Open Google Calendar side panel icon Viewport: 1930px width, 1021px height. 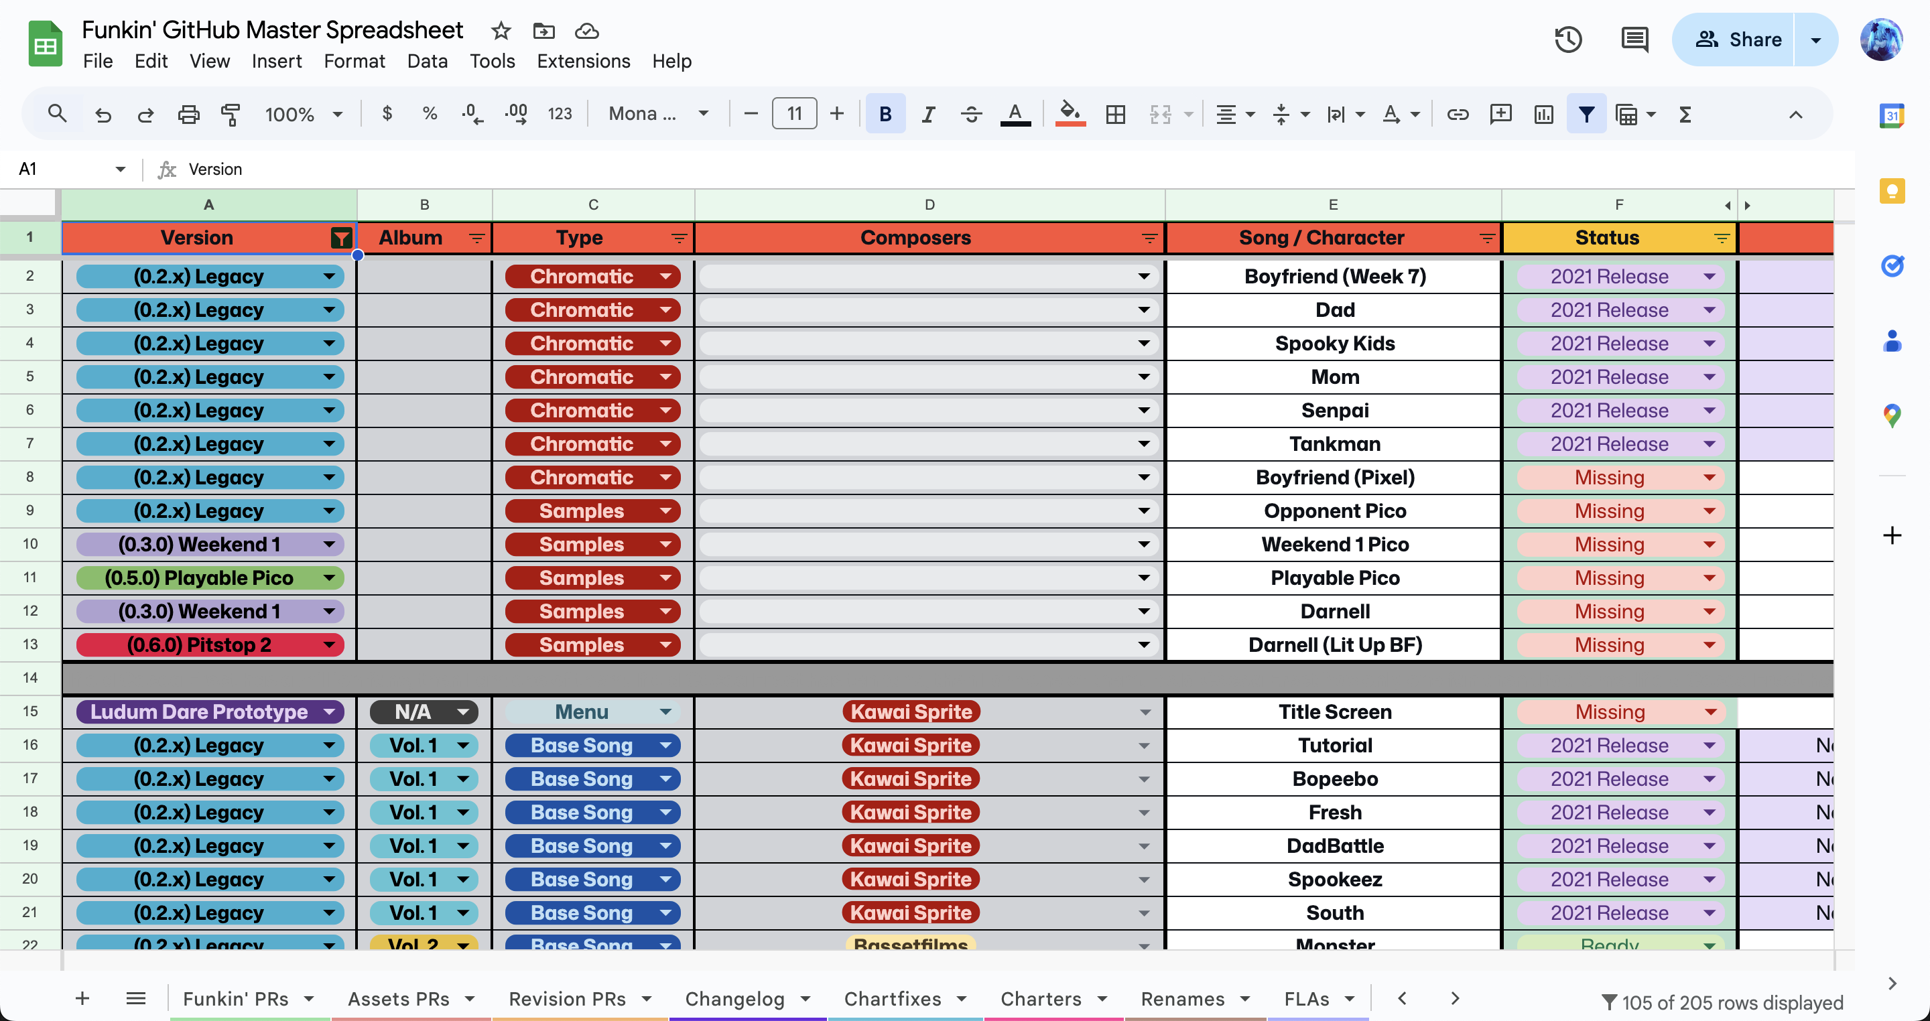(x=1892, y=115)
